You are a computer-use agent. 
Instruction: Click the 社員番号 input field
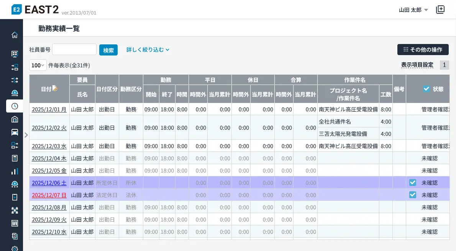pos(74,49)
